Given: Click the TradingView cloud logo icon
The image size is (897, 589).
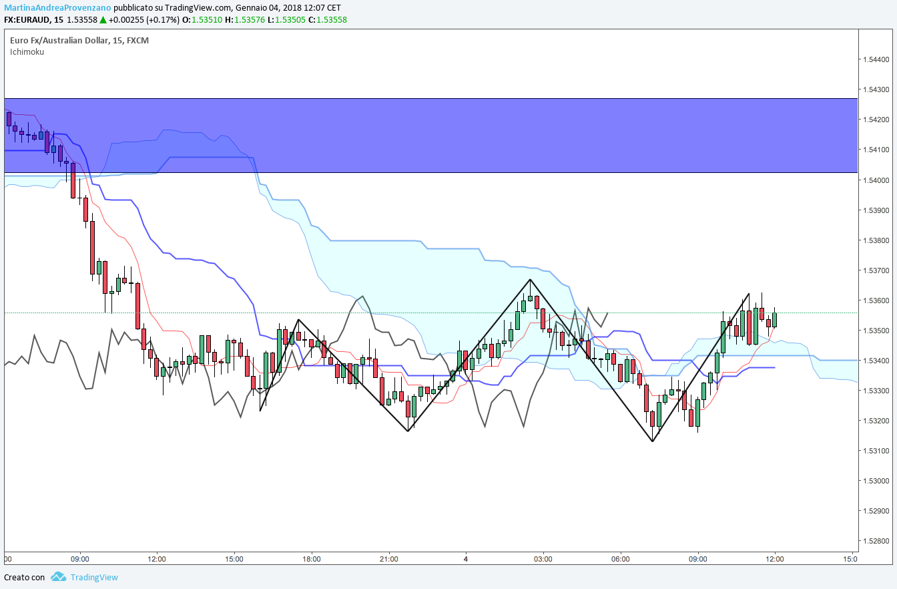Looking at the screenshot, I should coord(58,576).
